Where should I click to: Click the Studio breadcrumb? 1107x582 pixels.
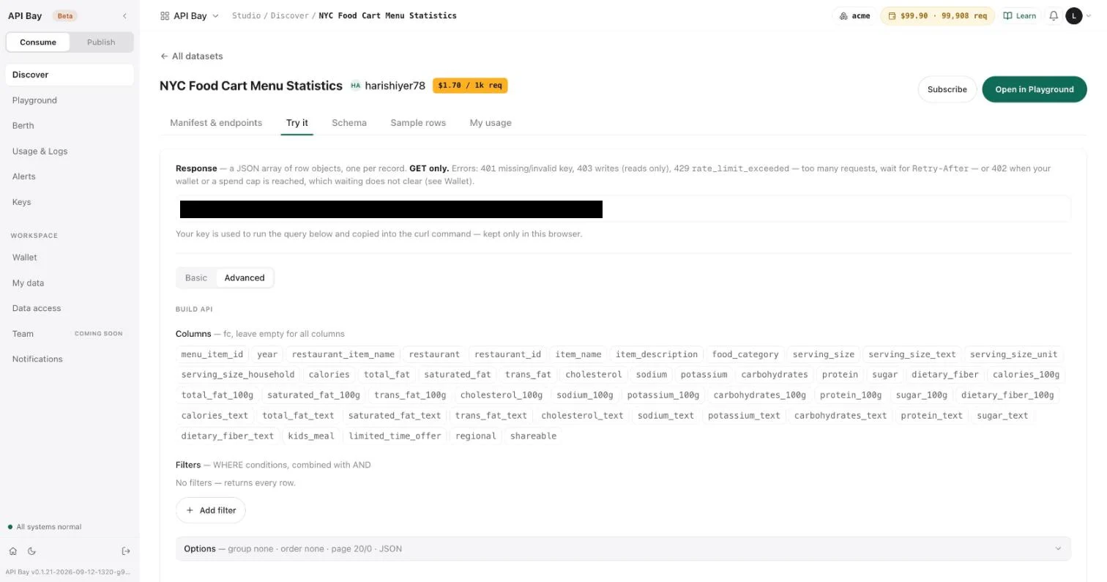pos(246,15)
